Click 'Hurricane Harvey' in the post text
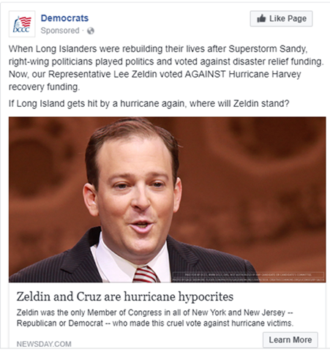Image resolution: width=330 pixels, height=352 pixels. (x=265, y=74)
